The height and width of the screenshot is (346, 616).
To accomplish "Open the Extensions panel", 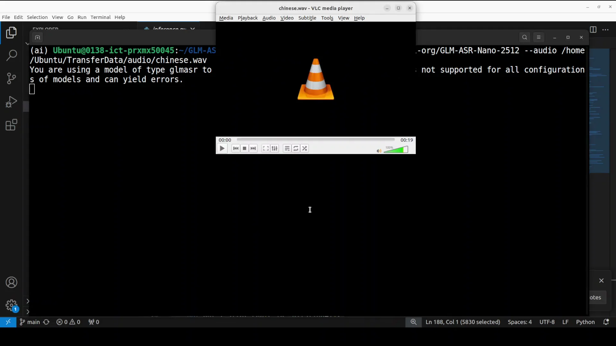I will 12,125.
